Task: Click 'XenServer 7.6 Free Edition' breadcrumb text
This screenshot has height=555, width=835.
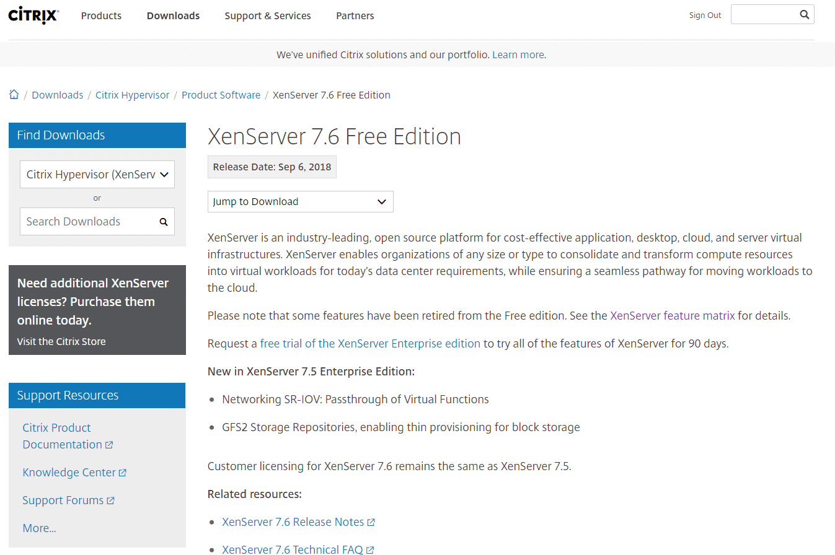Action: [x=332, y=95]
